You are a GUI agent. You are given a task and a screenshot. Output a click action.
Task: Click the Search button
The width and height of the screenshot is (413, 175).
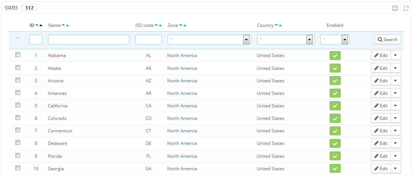click(387, 40)
